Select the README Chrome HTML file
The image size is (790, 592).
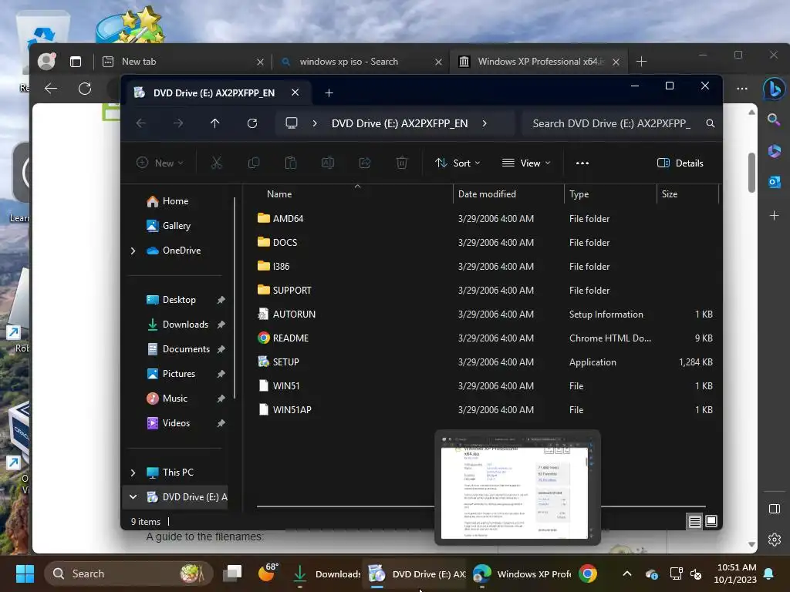[485, 338]
